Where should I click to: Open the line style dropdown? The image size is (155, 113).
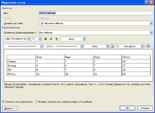coord(41,46)
